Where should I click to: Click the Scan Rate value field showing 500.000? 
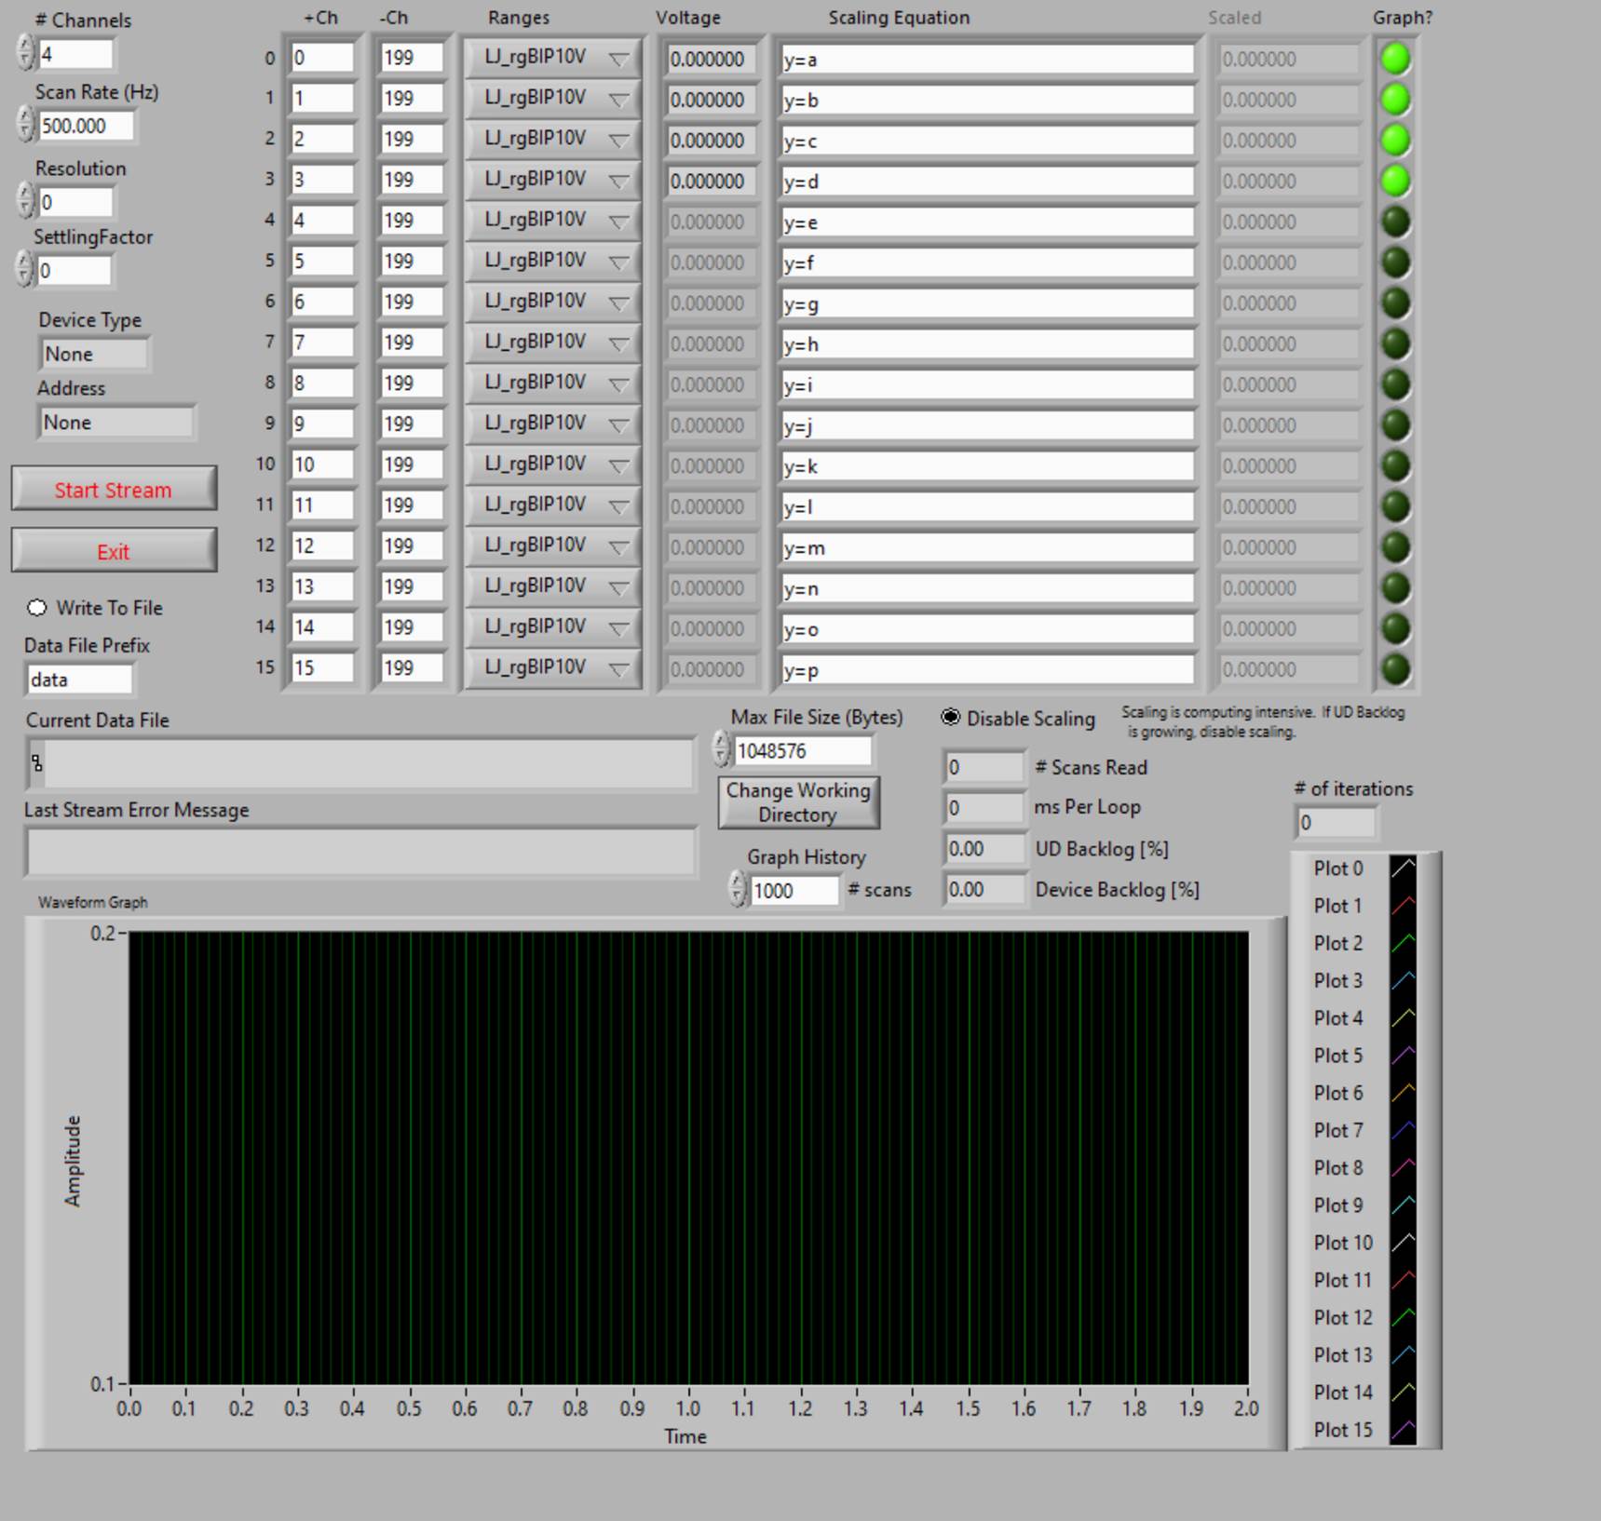(x=86, y=126)
